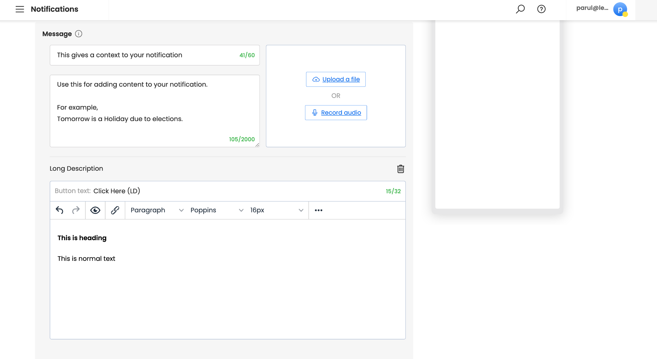The width and height of the screenshot is (657, 359).
Task: Click the Upload a file button
Action: (x=336, y=79)
